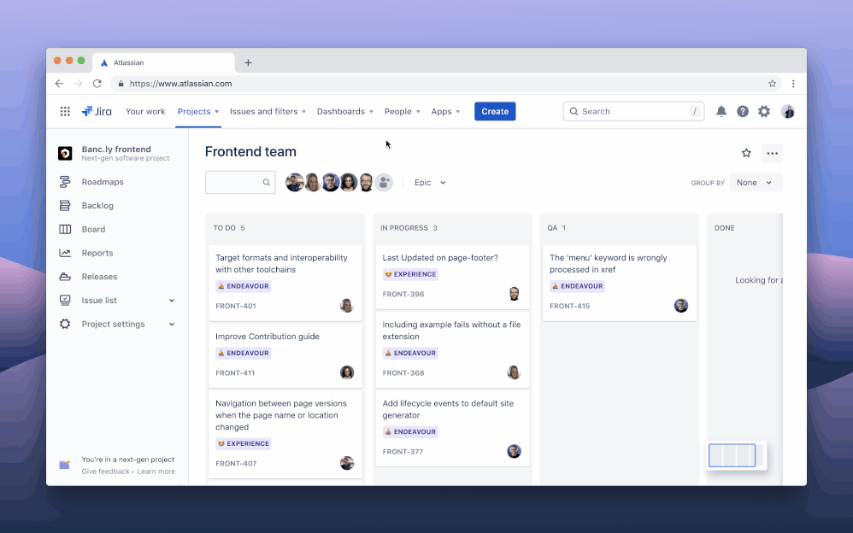Click the board minimap thumbnail
The image size is (853, 533).
click(x=732, y=455)
